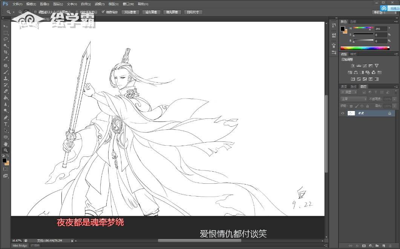This screenshot has width=400, height=249.
Task: Select the Lasso tool
Action: click(x=6, y=39)
